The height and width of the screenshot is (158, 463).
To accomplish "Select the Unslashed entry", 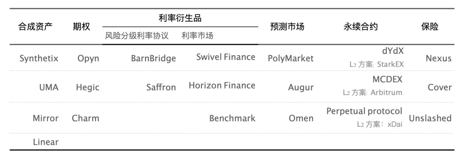I will click(430, 118).
